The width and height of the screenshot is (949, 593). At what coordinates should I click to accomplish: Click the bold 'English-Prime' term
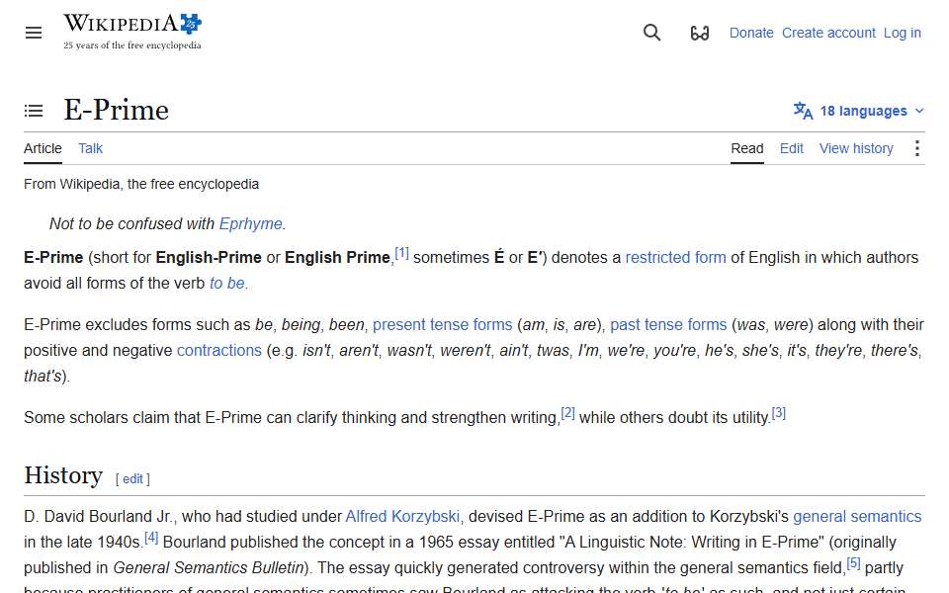(209, 257)
